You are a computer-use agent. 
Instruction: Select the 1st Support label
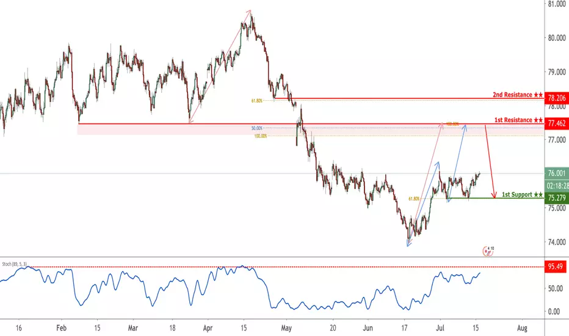point(522,195)
